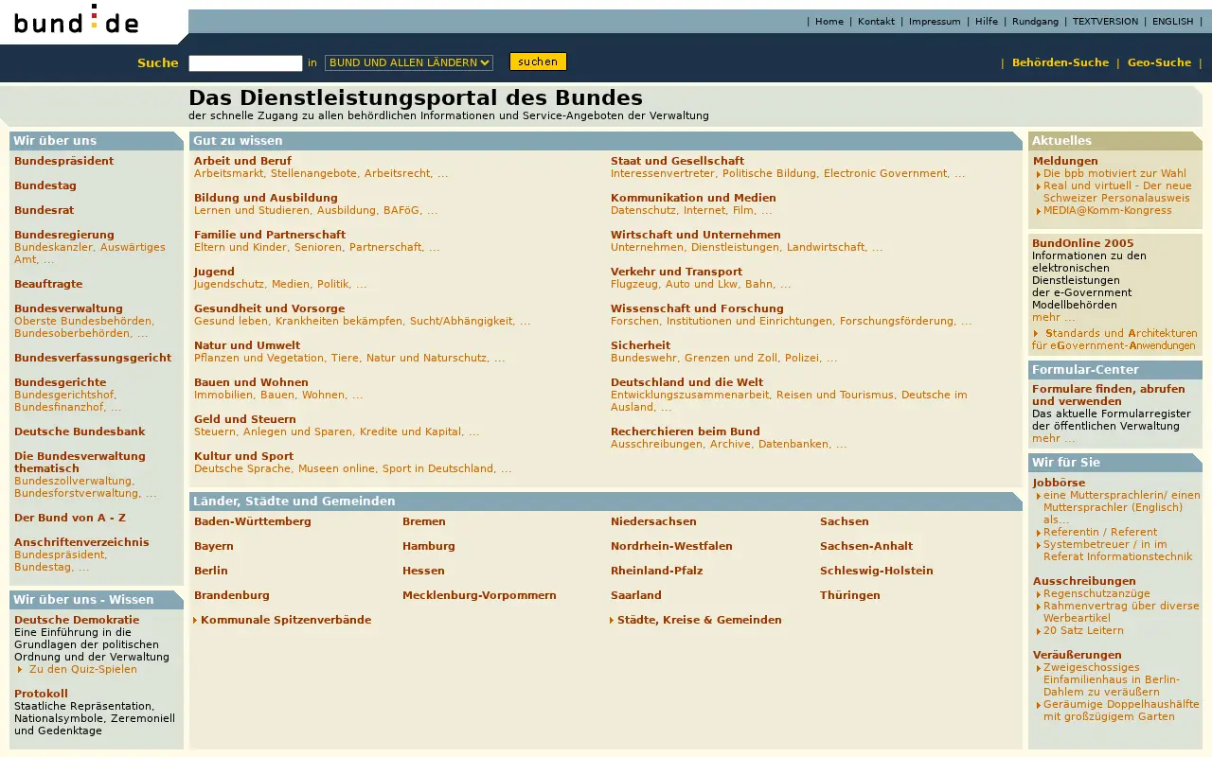
Task: Open Home in top navigation
Action: [829, 22]
